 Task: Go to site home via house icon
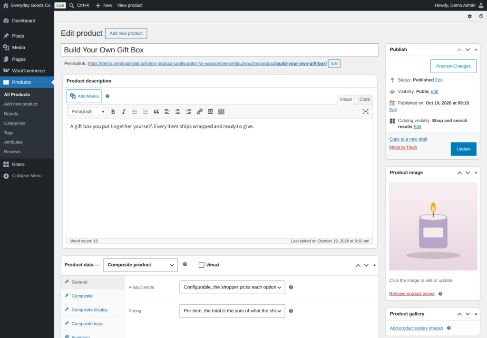6,5
